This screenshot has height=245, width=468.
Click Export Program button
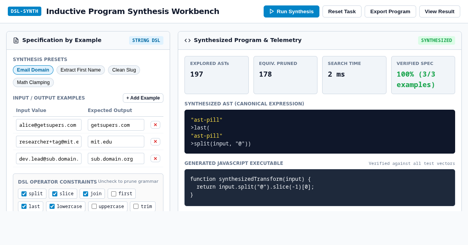tap(390, 11)
